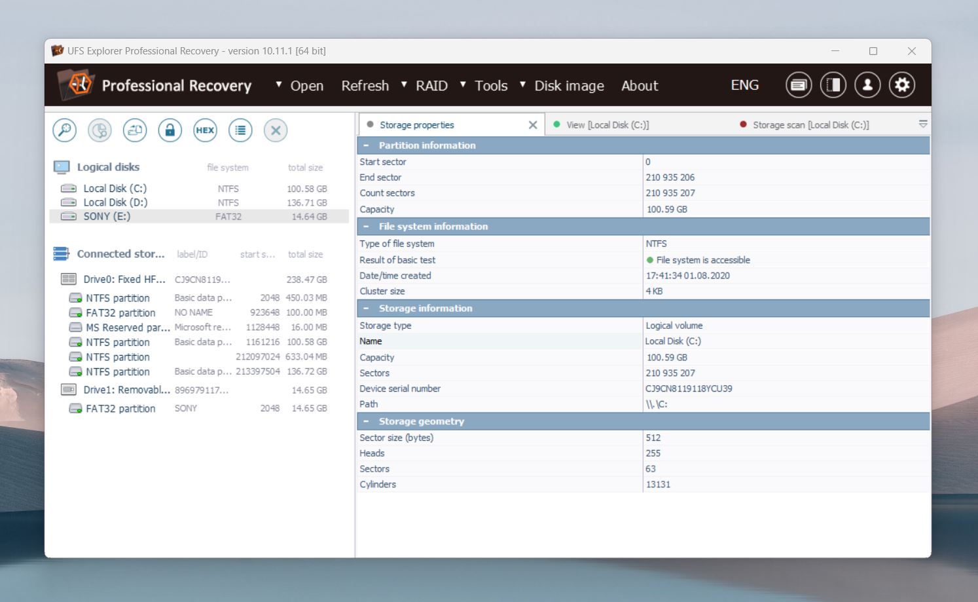Click the SONY (E:) drive icon
Screen dimensions: 978x602
pyautogui.click(x=69, y=216)
